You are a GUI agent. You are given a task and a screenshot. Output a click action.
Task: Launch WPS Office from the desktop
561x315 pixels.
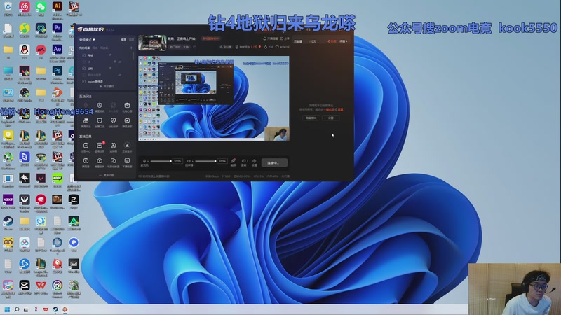click(40, 286)
